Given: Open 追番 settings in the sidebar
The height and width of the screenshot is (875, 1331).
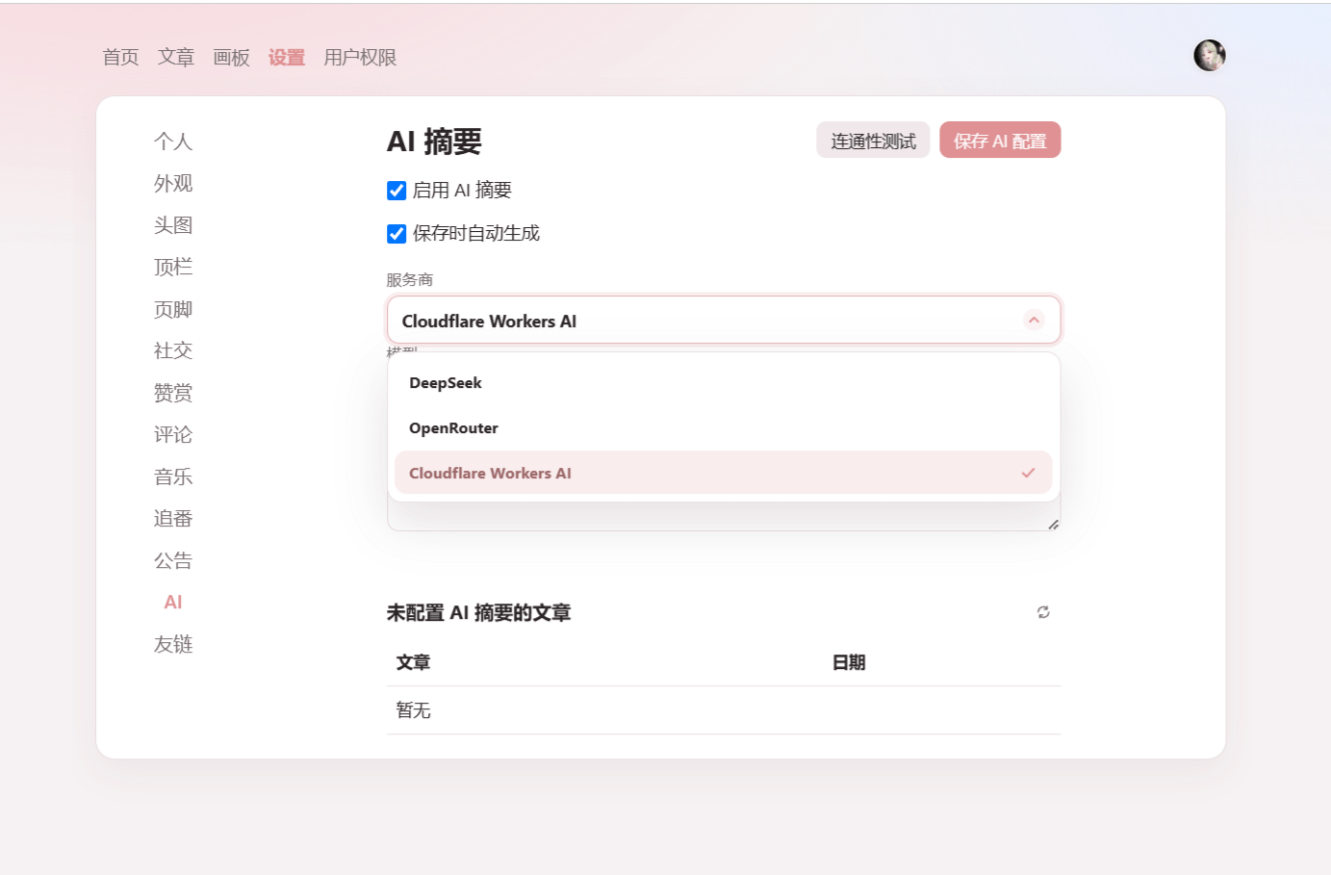Looking at the screenshot, I should pyautogui.click(x=173, y=519).
